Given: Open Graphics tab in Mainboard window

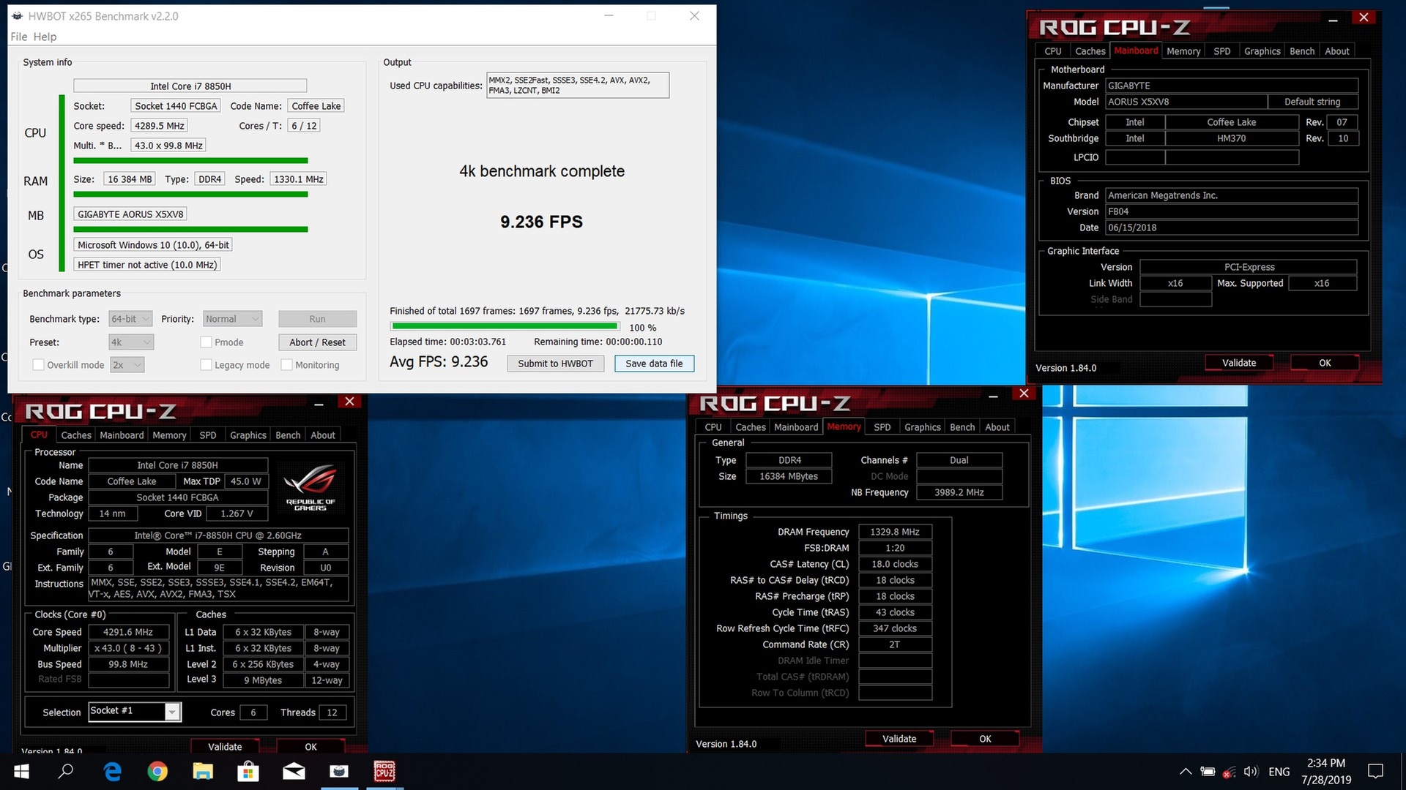Looking at the screenshot, I should click(1262, 51).
